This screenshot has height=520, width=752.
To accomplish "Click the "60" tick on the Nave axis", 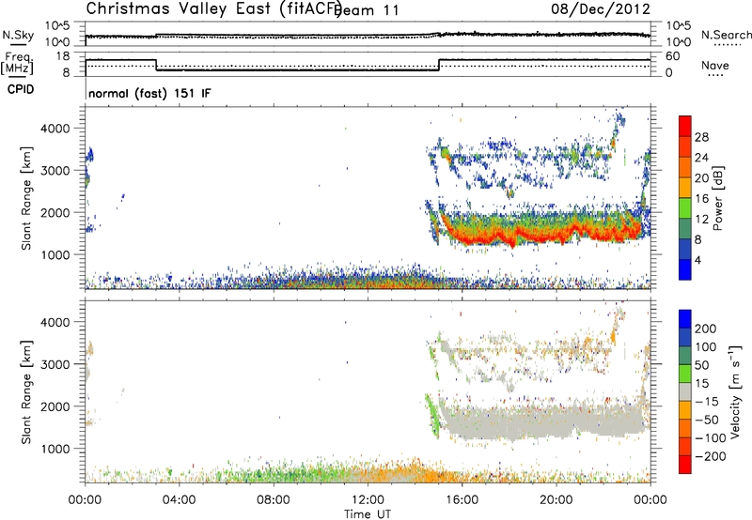I will (x=673, y=56).
